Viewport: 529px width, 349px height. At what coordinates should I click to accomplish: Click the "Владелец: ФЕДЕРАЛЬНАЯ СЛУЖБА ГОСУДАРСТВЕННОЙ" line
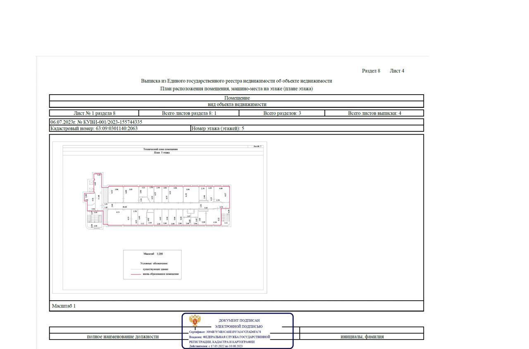pyautogui.click(x=229, y=337)
